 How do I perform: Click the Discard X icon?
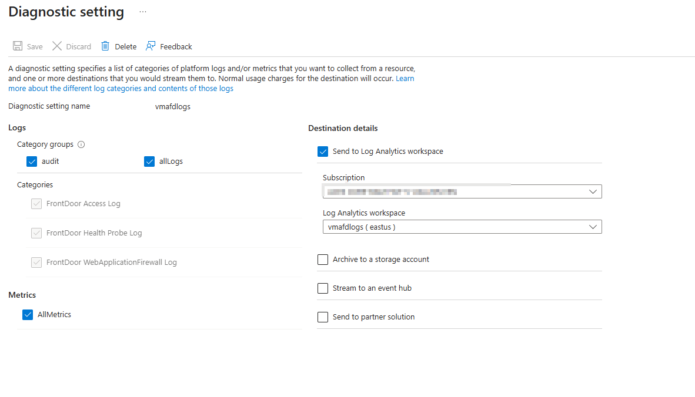[x=57, y=46]
